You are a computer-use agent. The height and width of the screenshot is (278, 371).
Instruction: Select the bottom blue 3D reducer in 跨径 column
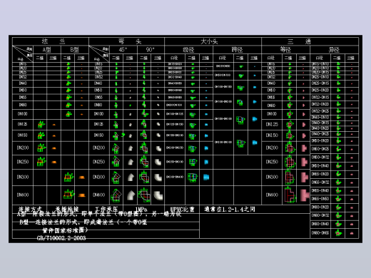pyautogui.click(x=255, y=143)
